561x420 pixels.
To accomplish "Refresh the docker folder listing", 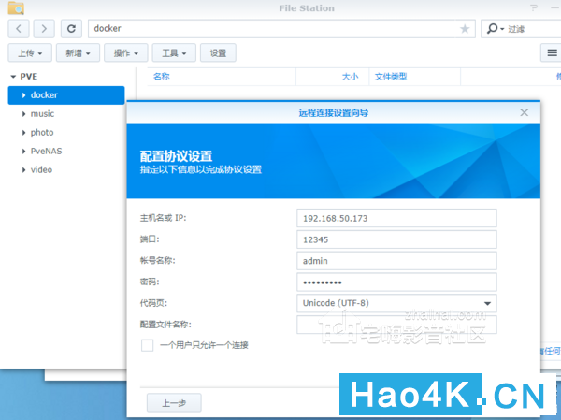I will [x=71, y=29].
